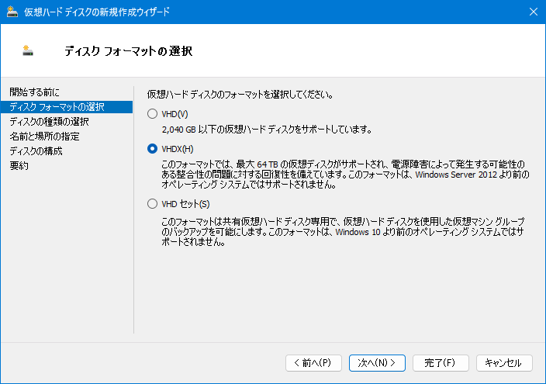The width and height of the screenshot is (546, 384).
Task: Open ディスクの構成 step in sidebar
Action: coord(36,150)
